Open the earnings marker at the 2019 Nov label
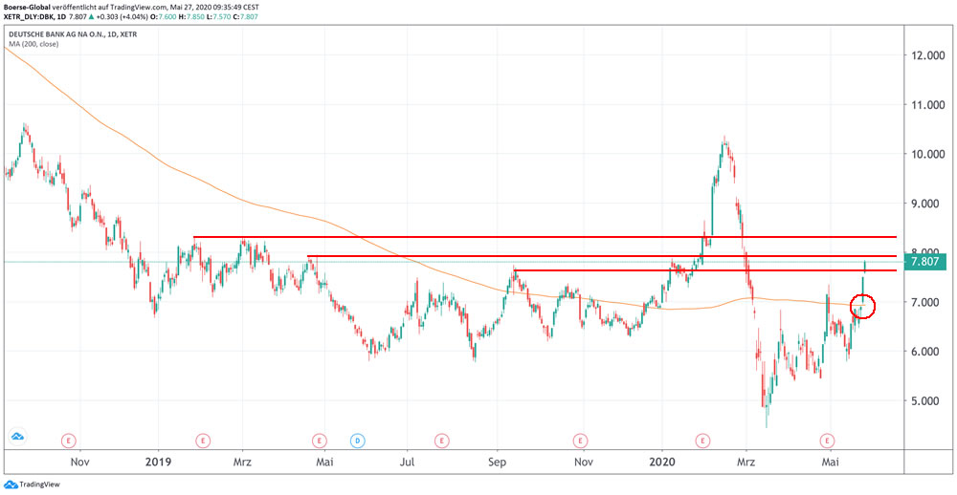The image size is (957, 495). [x=579, y=440]
